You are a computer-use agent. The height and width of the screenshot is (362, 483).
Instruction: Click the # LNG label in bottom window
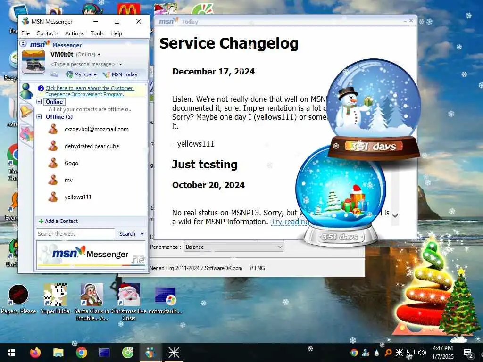coord(258,268)
